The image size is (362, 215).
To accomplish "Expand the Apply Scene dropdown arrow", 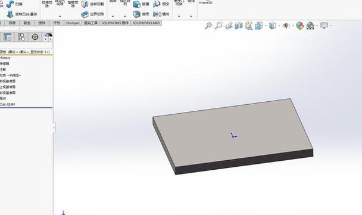I will pyautogui.click(x=317, y=26).
